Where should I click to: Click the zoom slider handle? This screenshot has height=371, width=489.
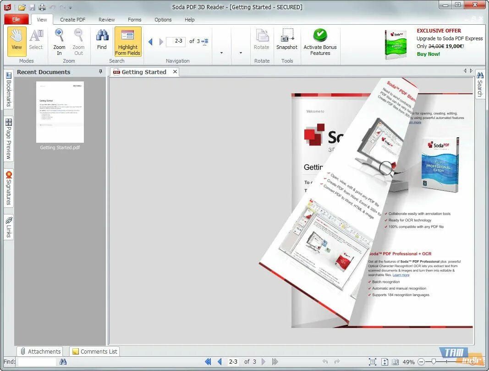[434, 362]
